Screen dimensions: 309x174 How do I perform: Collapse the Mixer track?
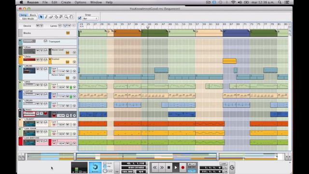pos(20,48)
